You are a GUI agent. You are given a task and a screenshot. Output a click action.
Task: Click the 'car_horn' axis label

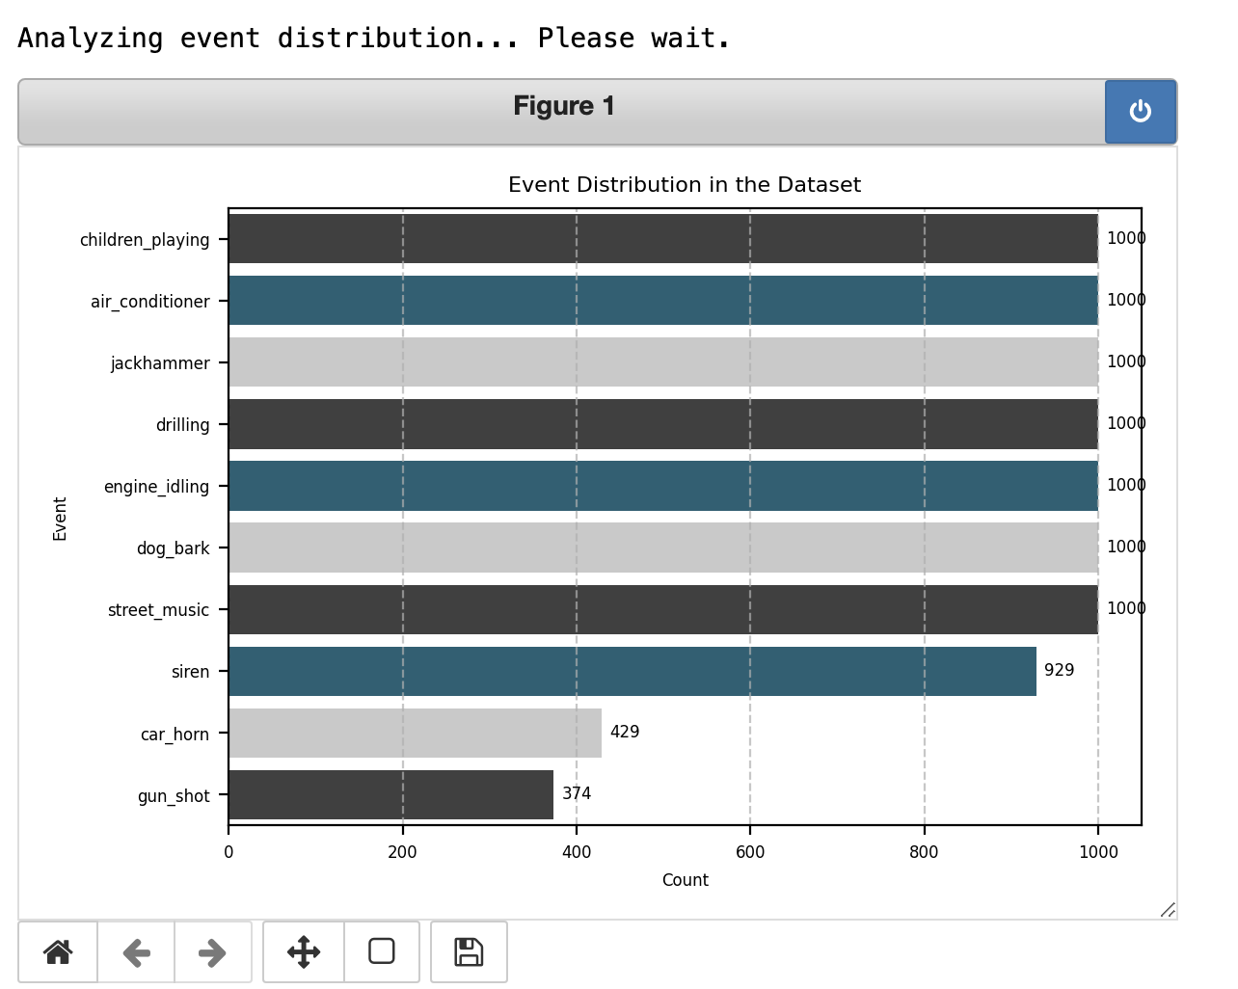coord(175,735)
